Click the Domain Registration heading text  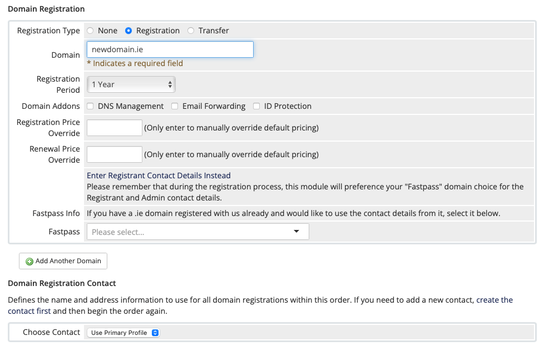(46, 9)
